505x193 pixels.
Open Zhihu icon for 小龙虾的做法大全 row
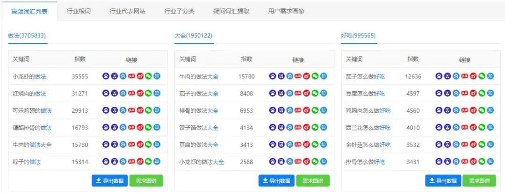pos(324,161)
